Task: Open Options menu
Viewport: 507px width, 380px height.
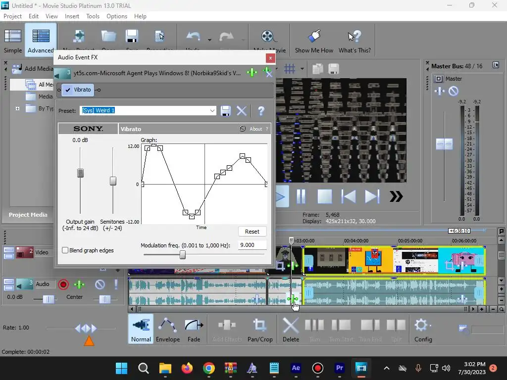Action: (117, 16)
